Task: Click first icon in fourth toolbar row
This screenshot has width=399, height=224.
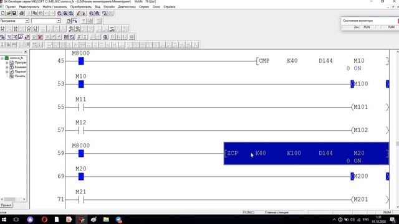Action: pyautogui.click(x=2, y=37)
